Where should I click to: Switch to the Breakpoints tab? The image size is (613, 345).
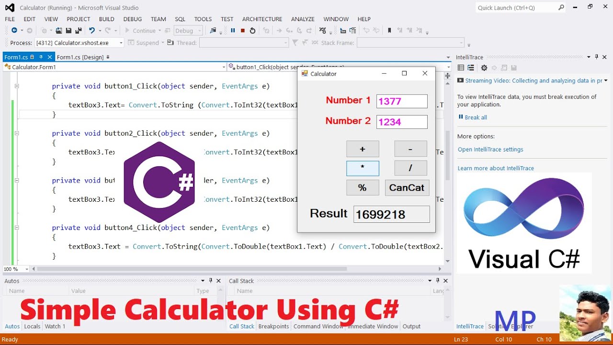click(273, 326)
